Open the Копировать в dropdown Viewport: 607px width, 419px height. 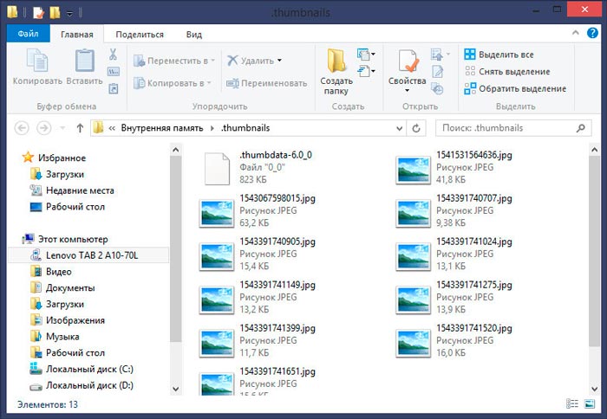[208, 83]
